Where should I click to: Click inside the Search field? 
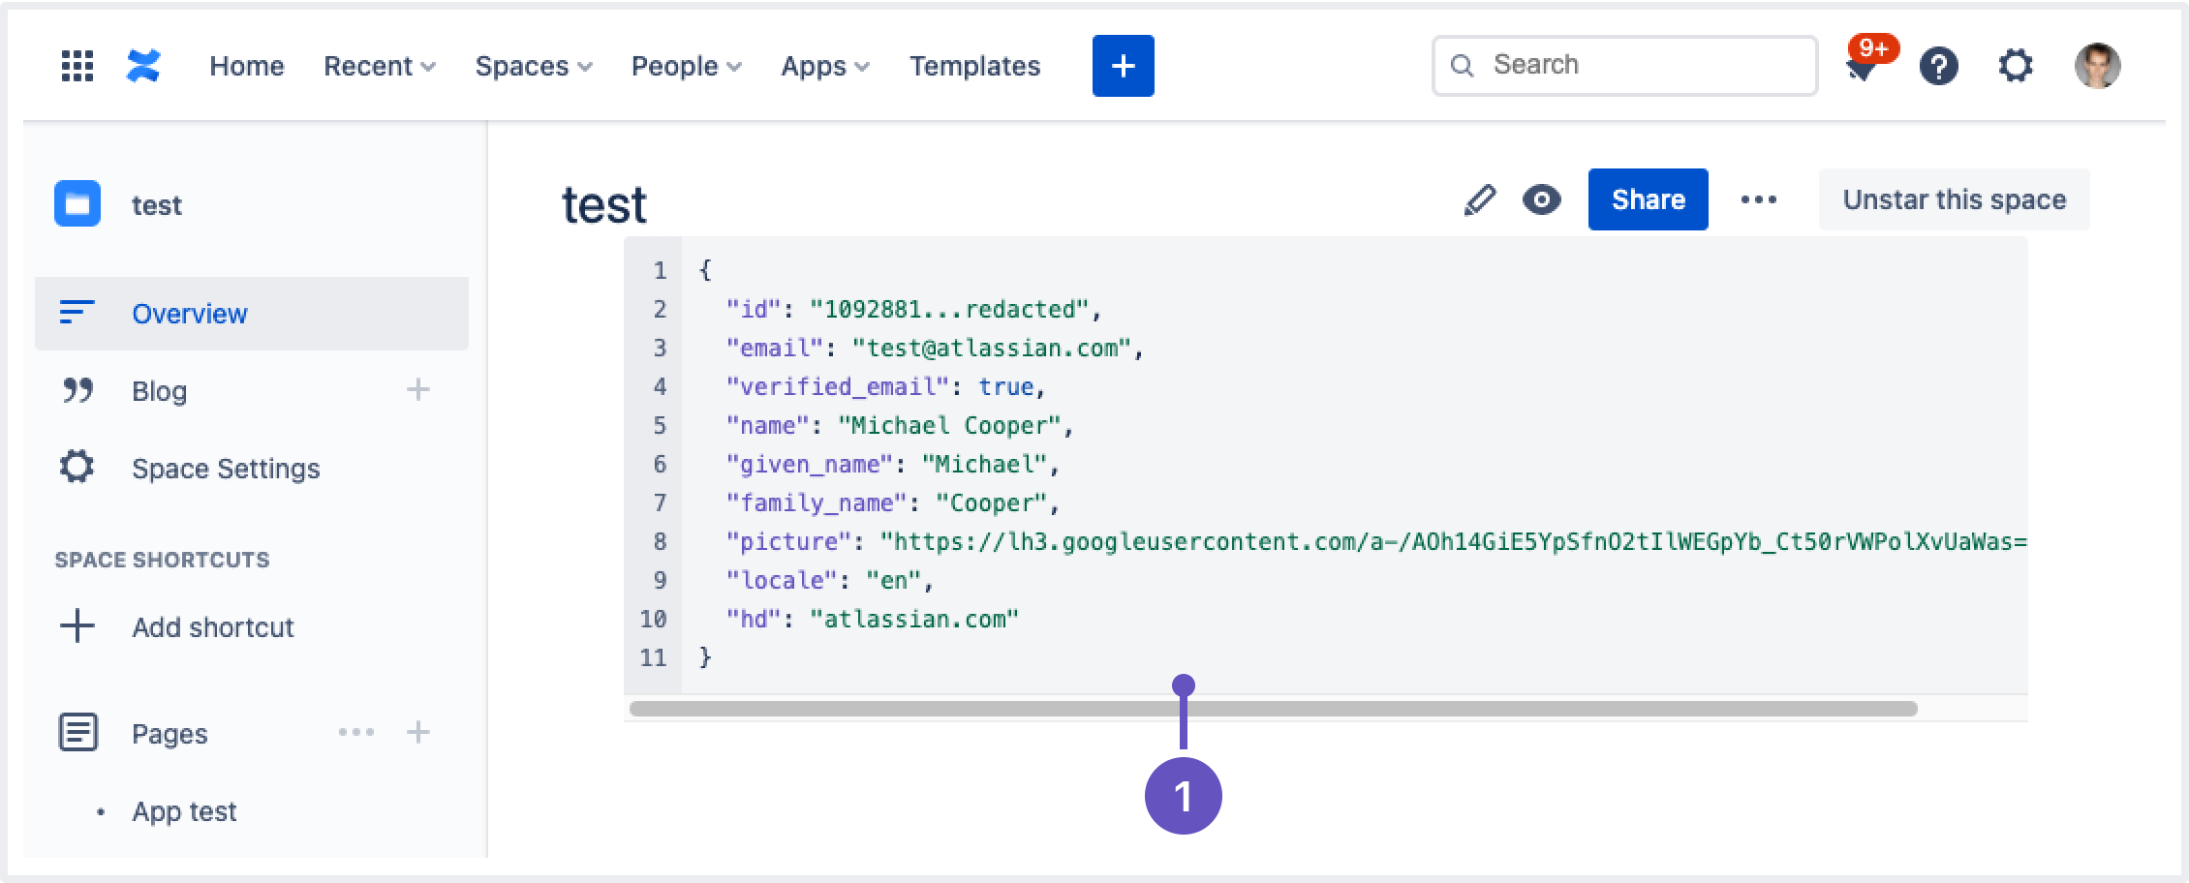click(1624, 64)
